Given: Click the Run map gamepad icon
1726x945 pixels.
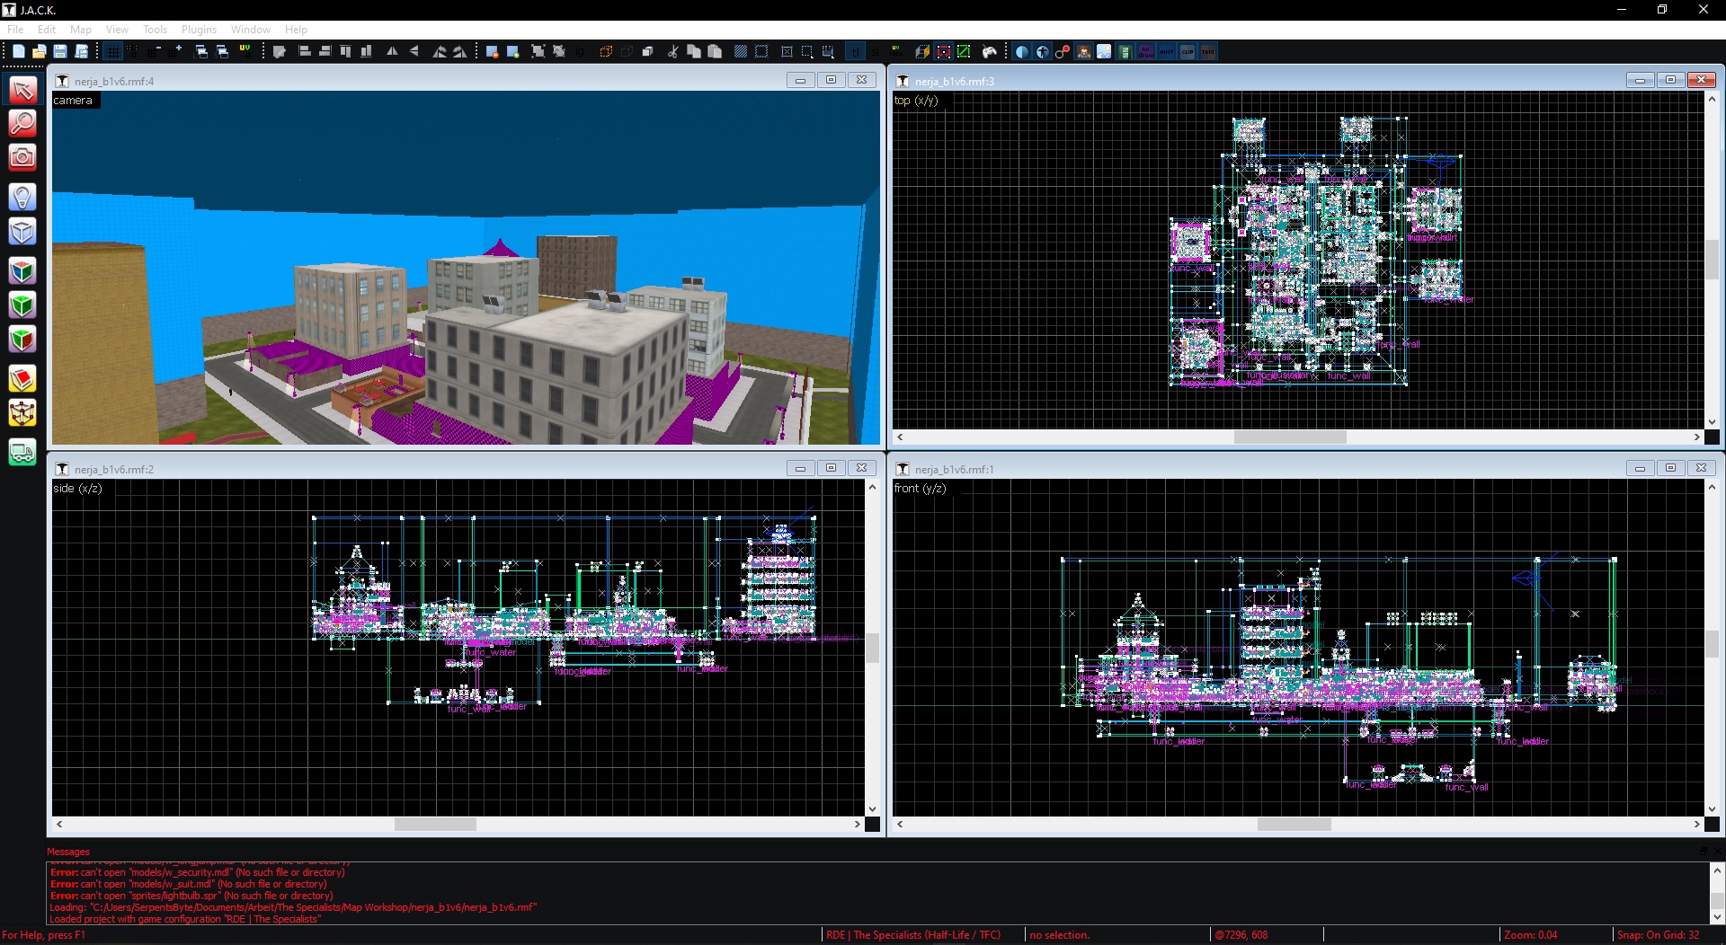Looking at the screenshot, I should (x=990, y=52).
